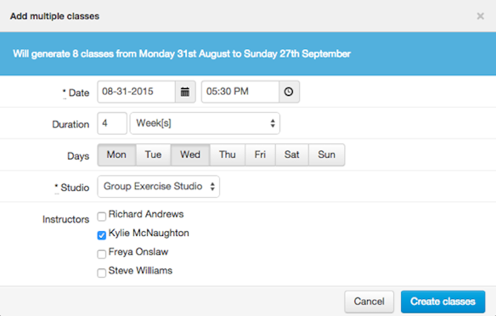Select the Fri day button
Viewport: 496px width, 316px height.
[260, 155]
